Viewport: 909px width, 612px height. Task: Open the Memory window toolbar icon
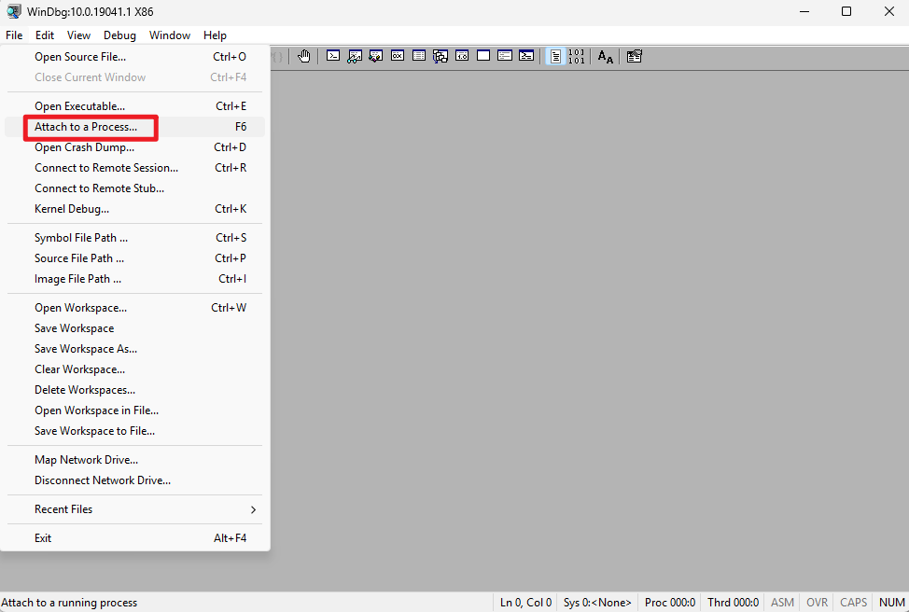pyautogui.click(x=419, y=56)
